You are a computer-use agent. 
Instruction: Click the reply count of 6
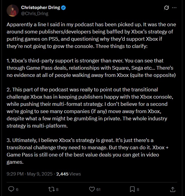click(x=17, y=189)
